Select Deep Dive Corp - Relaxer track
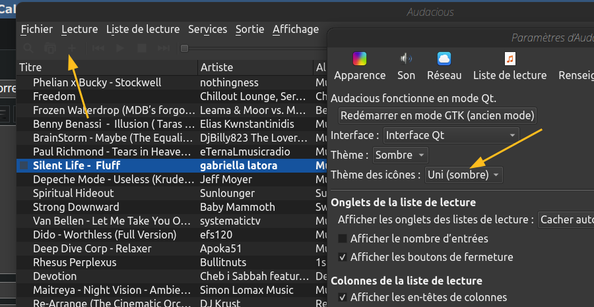The image size is (594, 307). point(92,249)
